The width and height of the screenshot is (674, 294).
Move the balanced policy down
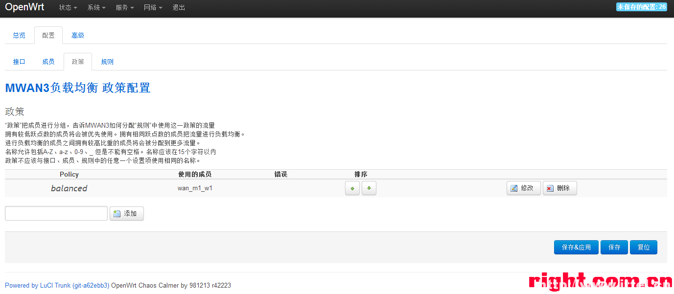369,188
